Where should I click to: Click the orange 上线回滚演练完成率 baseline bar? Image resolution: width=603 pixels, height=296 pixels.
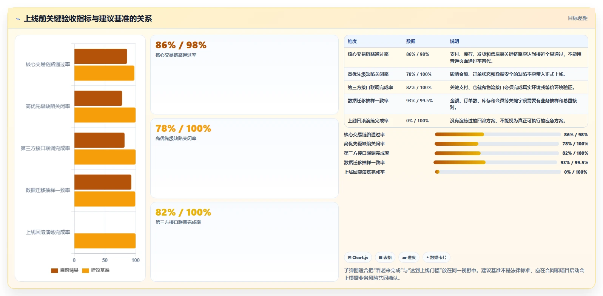[105, 241]
